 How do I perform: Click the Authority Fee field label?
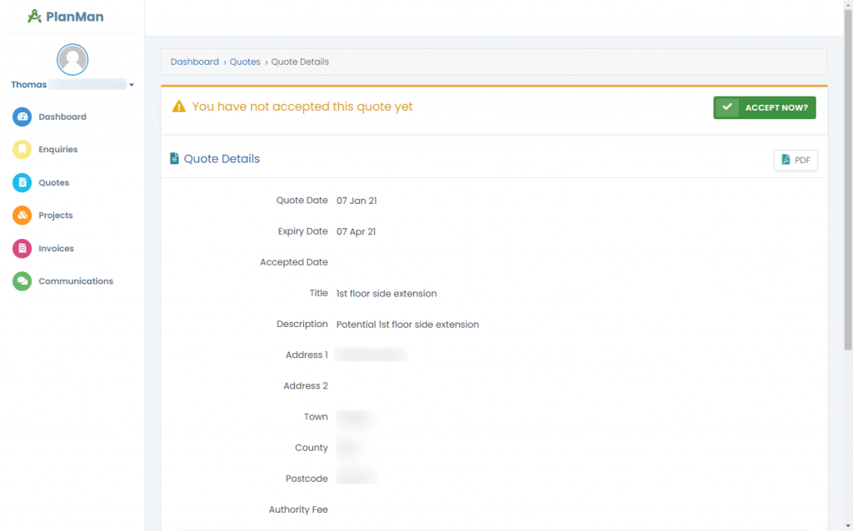pos(298,510)
